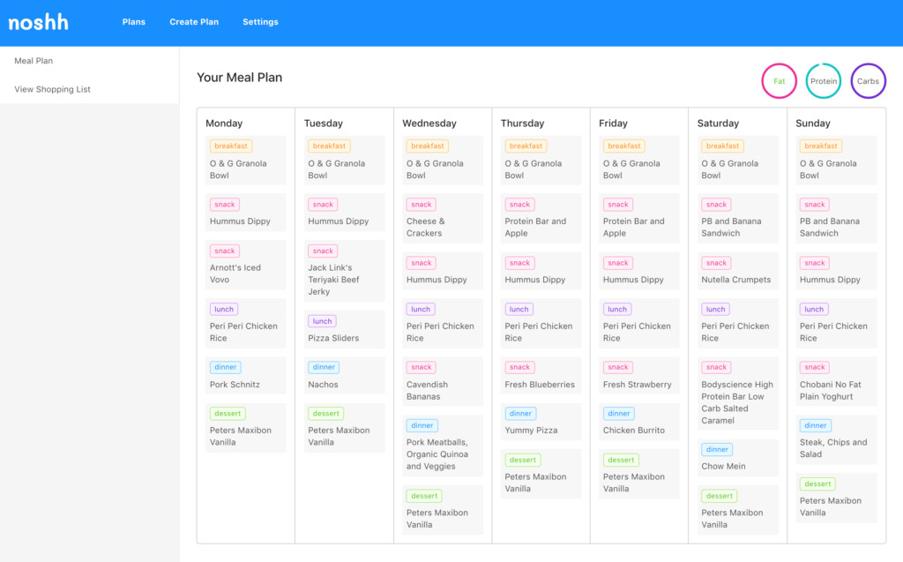Click Tuesday's lunch tag
903x562 pixels.
point(323,321)
